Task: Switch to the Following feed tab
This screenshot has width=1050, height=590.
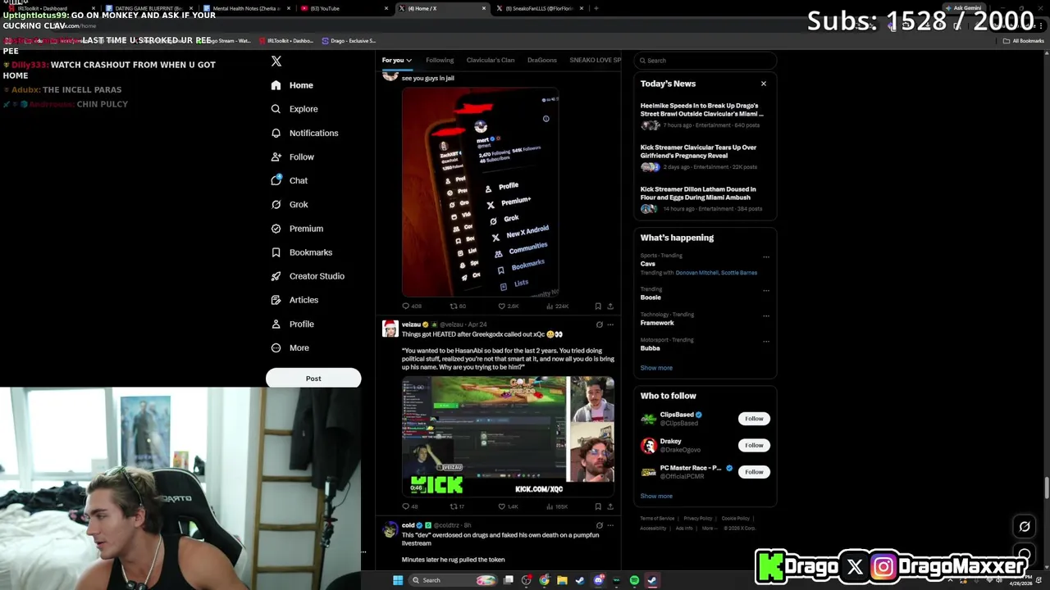Action: pos(440,60)
